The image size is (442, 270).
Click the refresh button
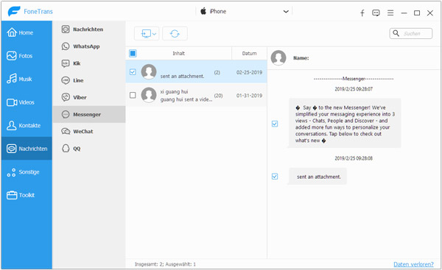pos(175,34)
